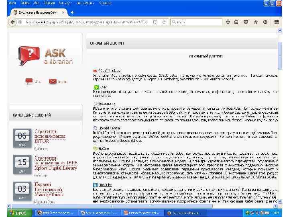The width and height of the screenshot is (289, 217).
Task: Click the 06 calendar date tile
Action: (22, 138)
